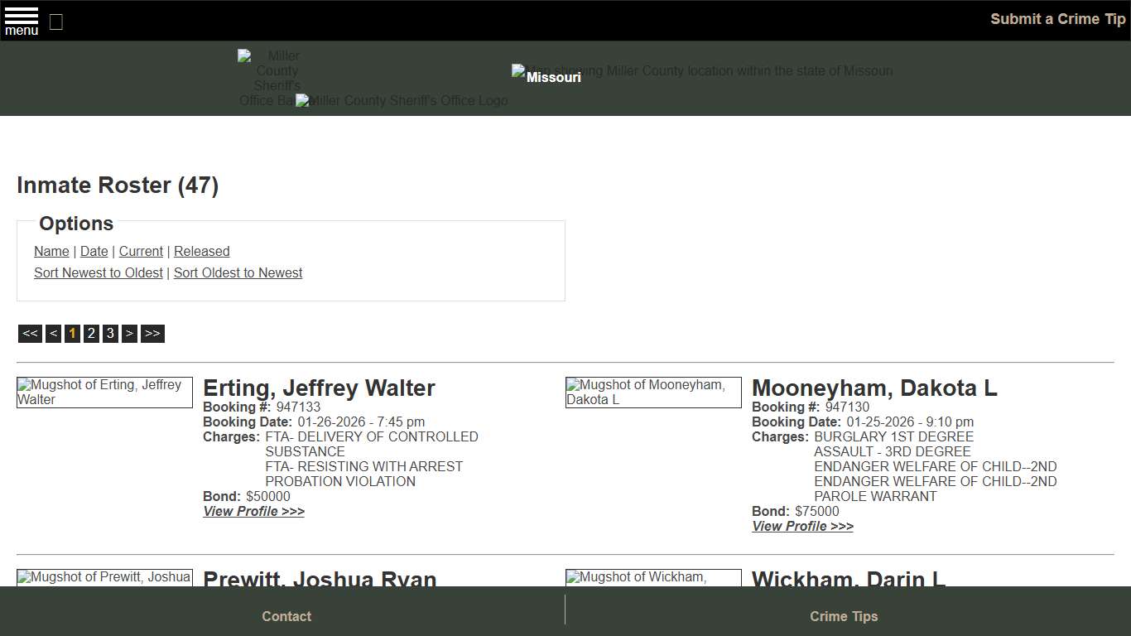This screenshot has width=1131, height=636.
Task: Open the Contact footer link
Action: point(286,616)
